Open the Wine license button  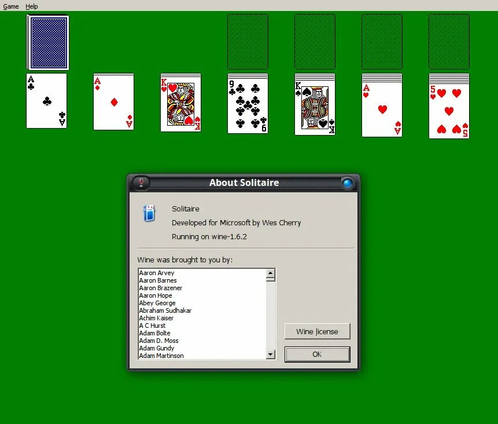[x=318, y=331]
